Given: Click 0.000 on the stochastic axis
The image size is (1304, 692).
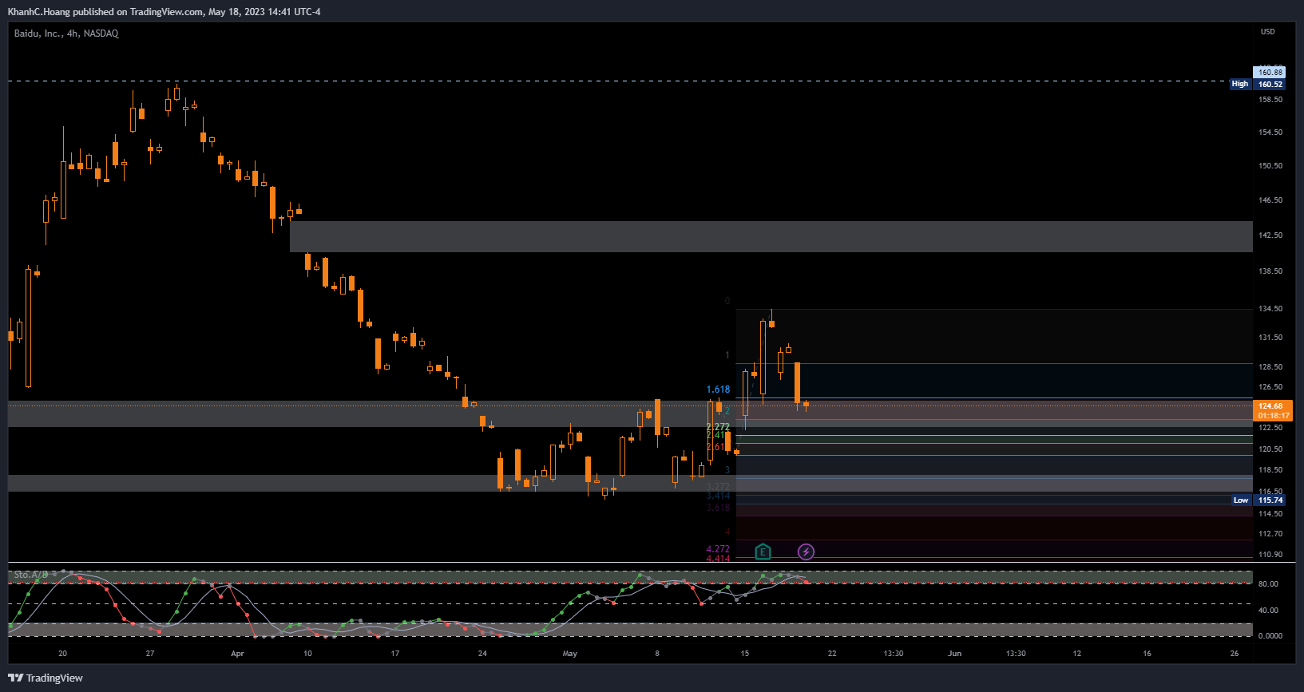Looking at the screenshot, I should click(1270, 636).
